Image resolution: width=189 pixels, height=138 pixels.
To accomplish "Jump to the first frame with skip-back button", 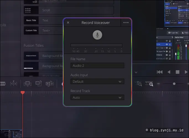I will pos(160,72).
